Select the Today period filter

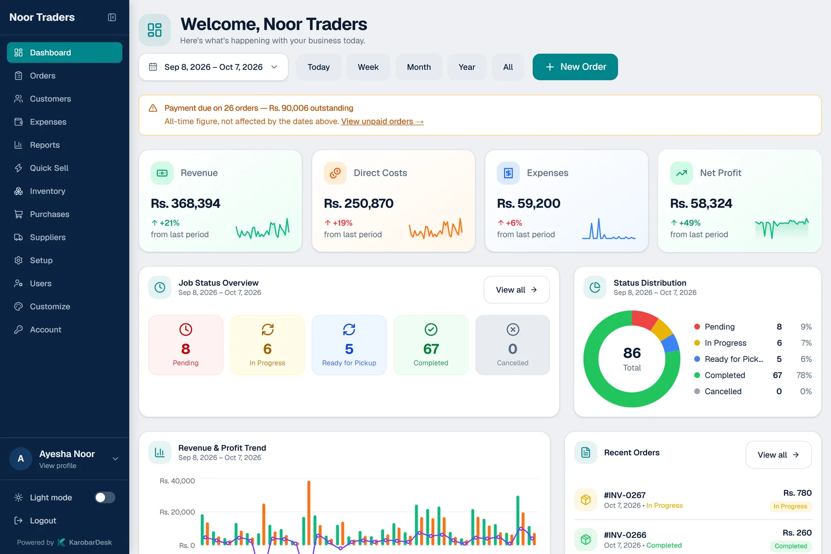point(319,67)
